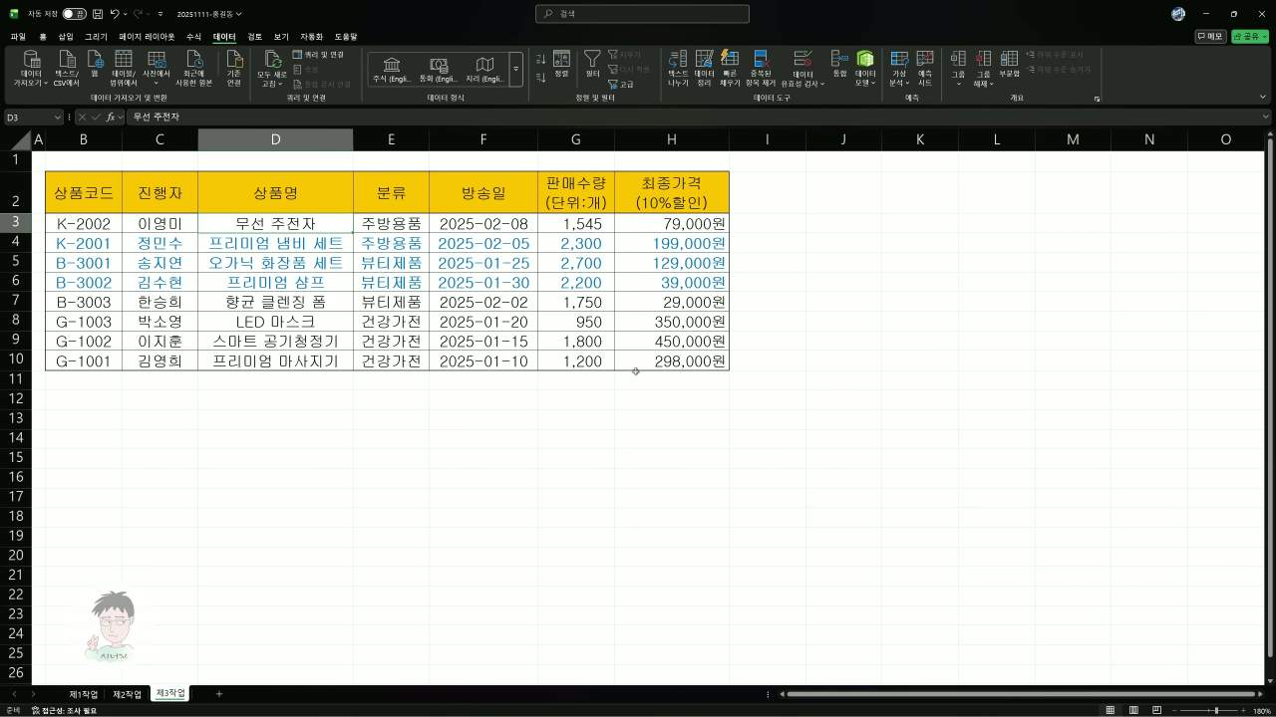Click the Name Box showing D3

tap(30, 118)
